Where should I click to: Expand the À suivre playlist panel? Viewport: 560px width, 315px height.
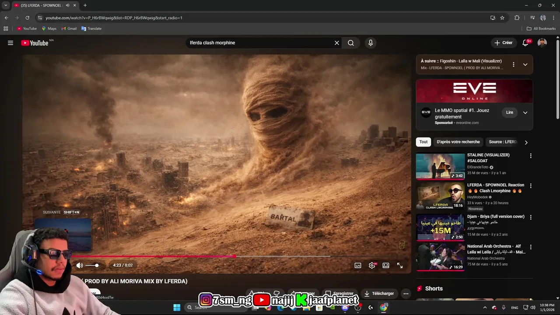(525, 64)
